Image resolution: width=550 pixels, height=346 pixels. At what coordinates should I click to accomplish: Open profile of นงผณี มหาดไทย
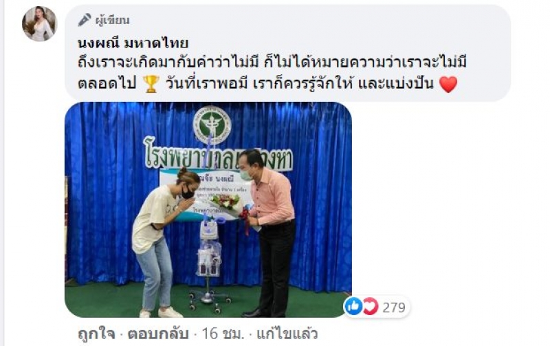133,43
